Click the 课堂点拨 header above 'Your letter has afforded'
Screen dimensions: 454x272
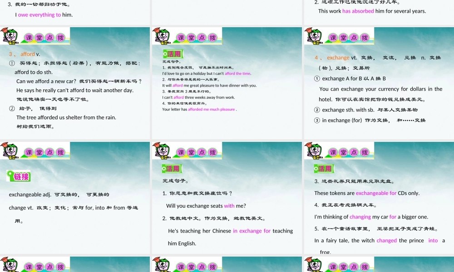click(197, 38)
